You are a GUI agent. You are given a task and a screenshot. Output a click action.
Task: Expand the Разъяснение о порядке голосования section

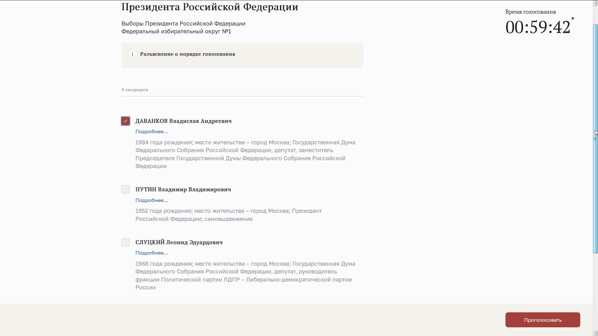coord(187,54)
